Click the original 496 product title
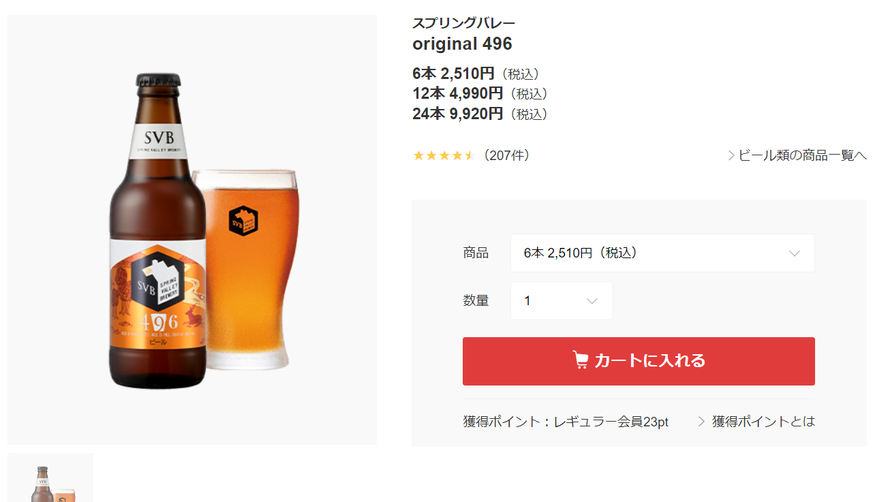The height and width of the screenshot is (502, 873). point(462,44)
